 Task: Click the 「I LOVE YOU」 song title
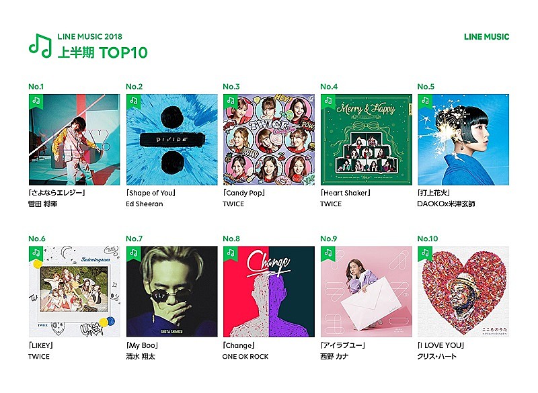(441, 345)
